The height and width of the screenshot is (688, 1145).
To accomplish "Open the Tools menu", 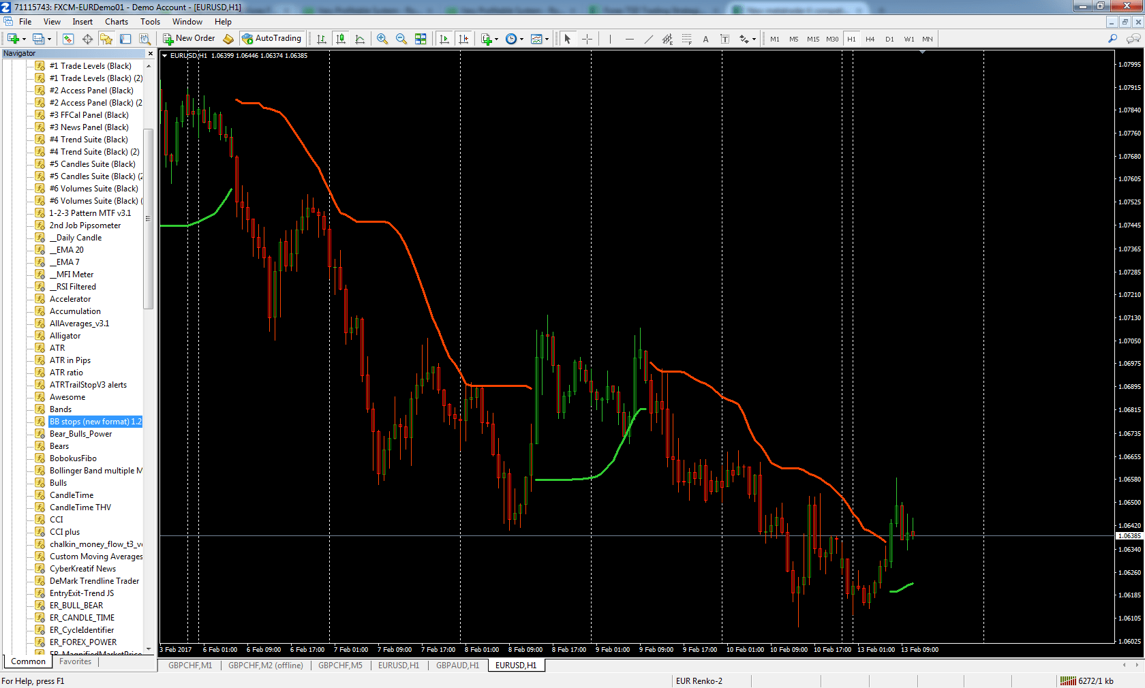I will [150, 22].
